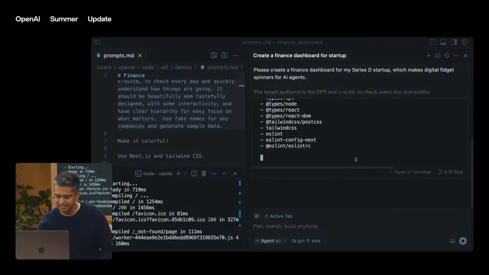Toggle the right AI pane layout icon

(454, 42)
